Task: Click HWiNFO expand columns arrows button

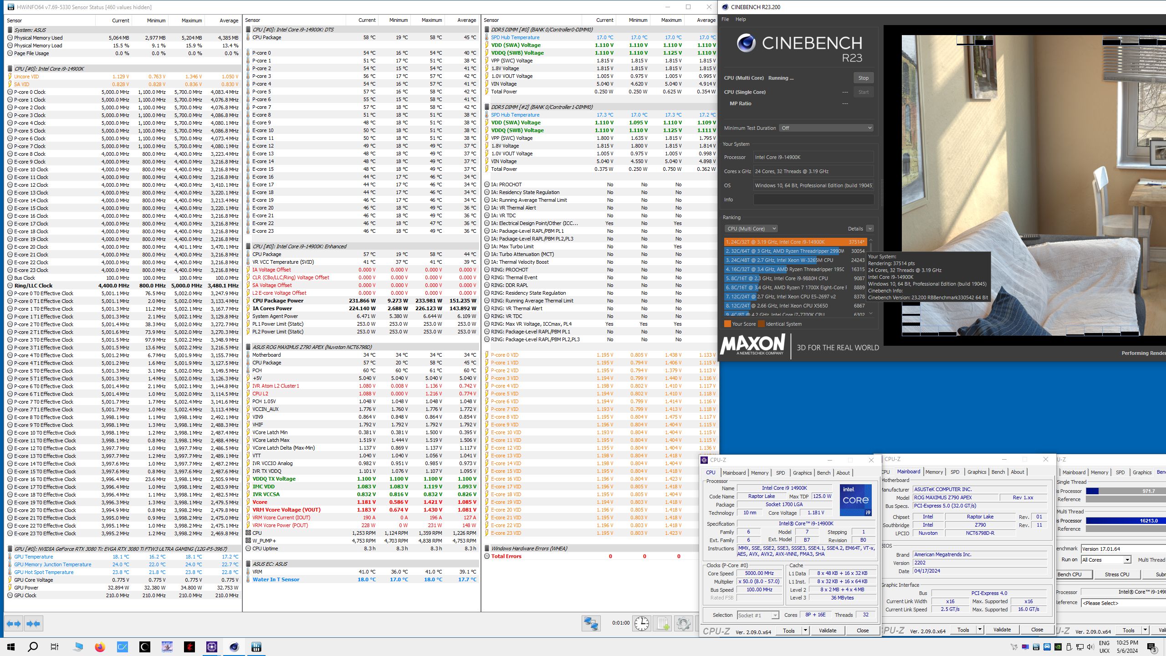Action: coord(14,624)
